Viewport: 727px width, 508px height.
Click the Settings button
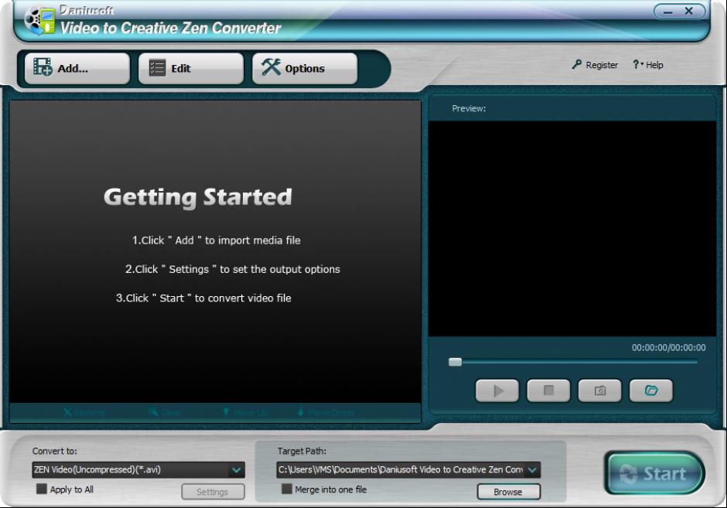click(213, 492)
